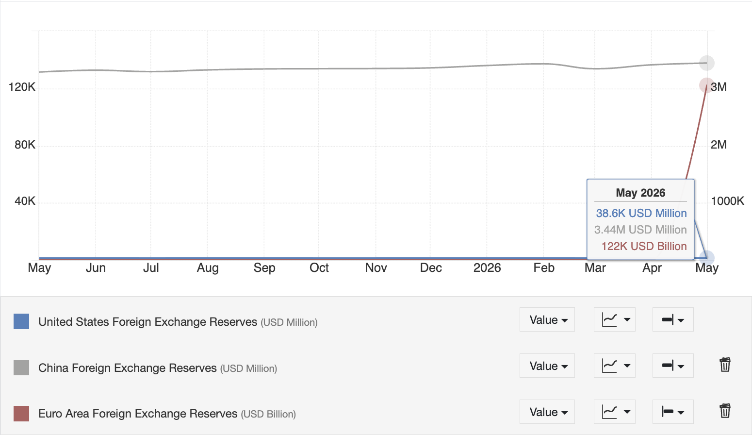
Task: Click the blue United States endpoint marker
Action: tap(707, 258)
